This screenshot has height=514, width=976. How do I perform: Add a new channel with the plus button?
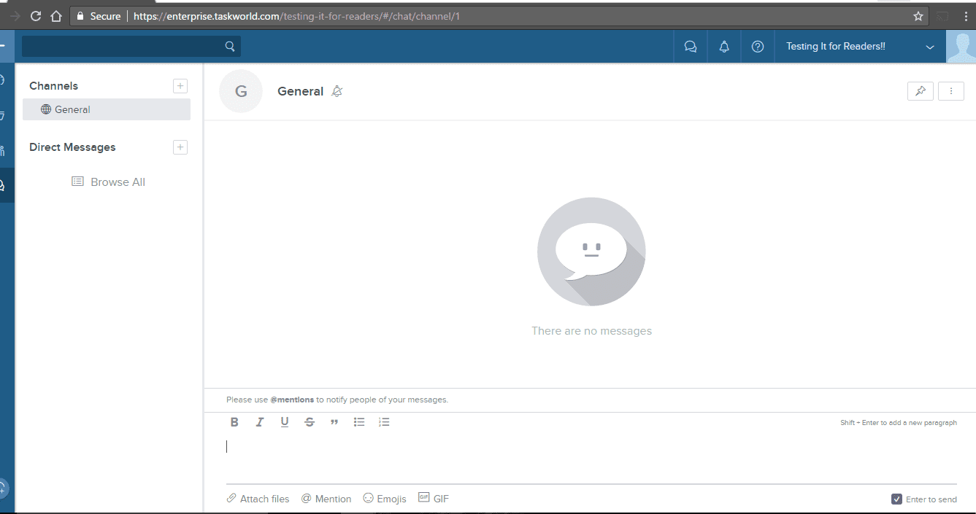(x=180, y=85)
